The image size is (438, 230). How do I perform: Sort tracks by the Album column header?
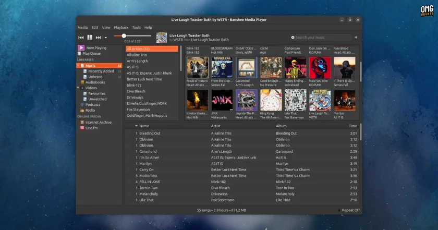[281, 126]
